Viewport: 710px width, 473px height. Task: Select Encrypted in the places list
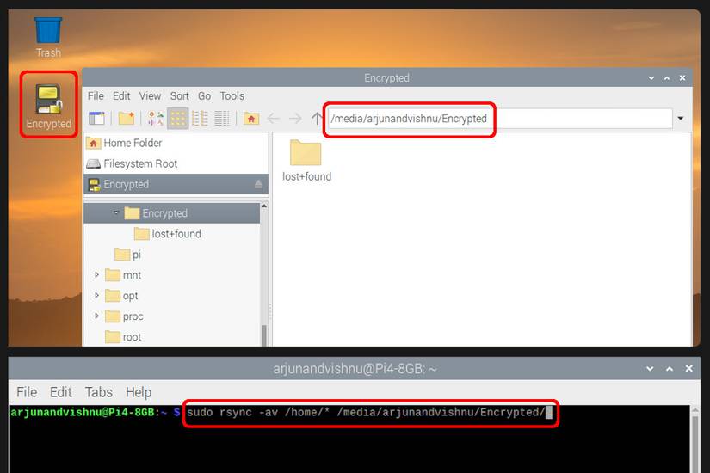pos(176,184)
